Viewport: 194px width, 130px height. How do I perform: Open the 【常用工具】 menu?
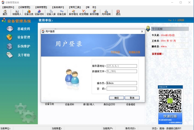click(x=75, y=7)
